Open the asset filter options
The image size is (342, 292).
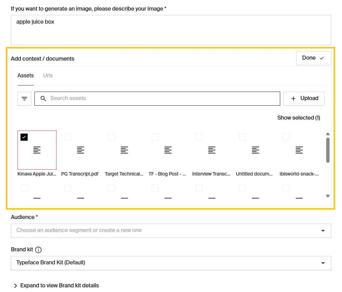[x=24, y=98]
